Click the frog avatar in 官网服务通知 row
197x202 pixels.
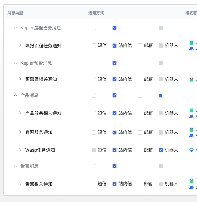tap(192, 129)
